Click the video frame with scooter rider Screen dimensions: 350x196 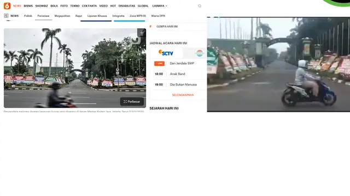click(x=278, y=64)
